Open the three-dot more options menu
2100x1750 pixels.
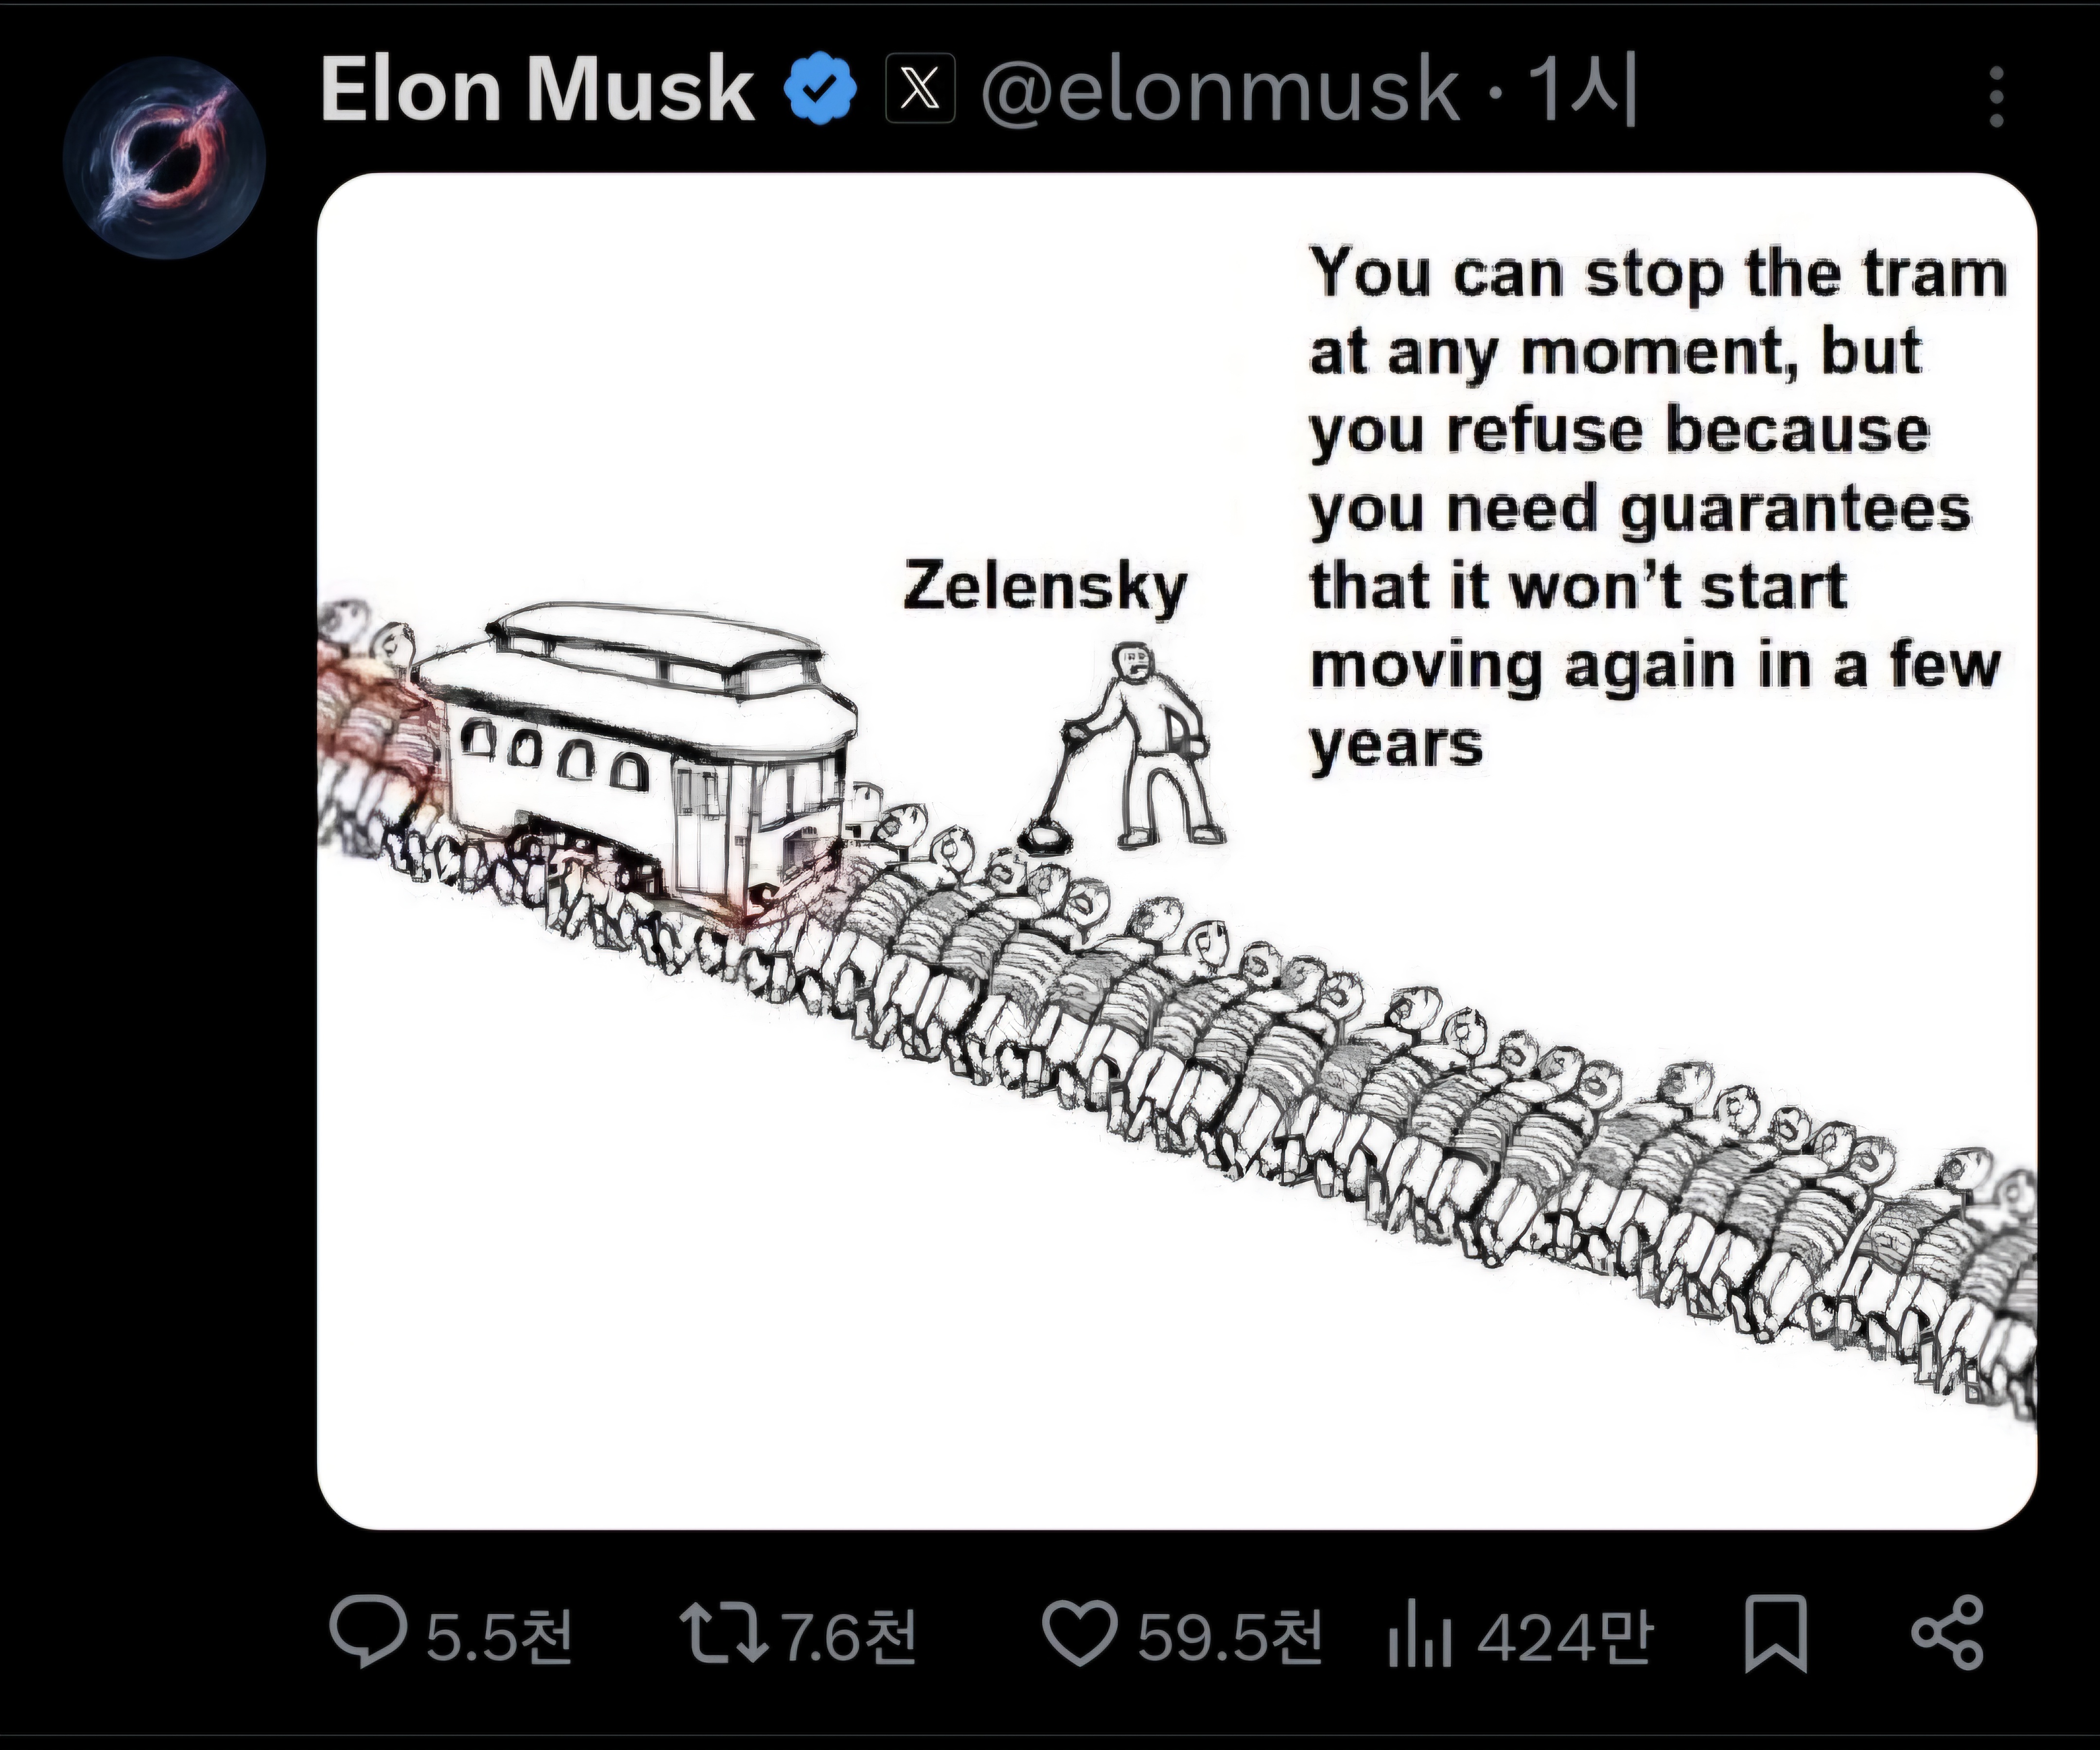coord(1996,97)
